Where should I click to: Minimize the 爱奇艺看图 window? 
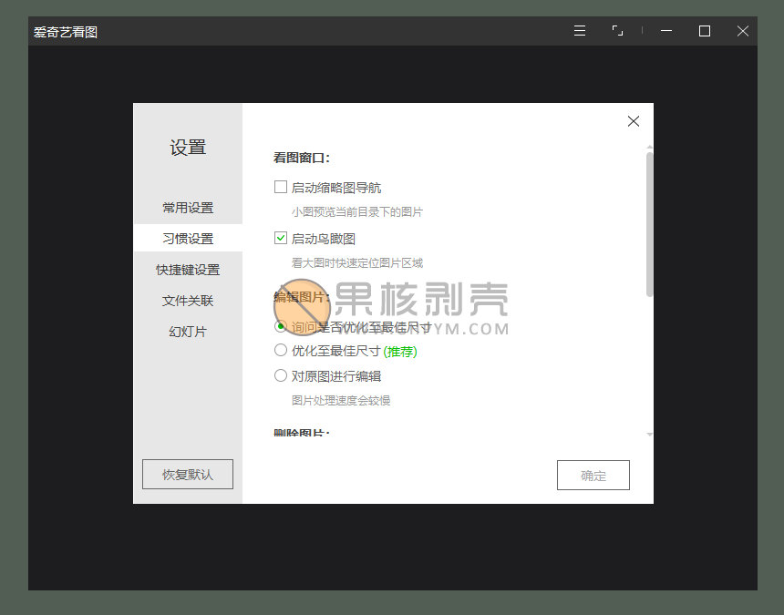pos(666,31)
